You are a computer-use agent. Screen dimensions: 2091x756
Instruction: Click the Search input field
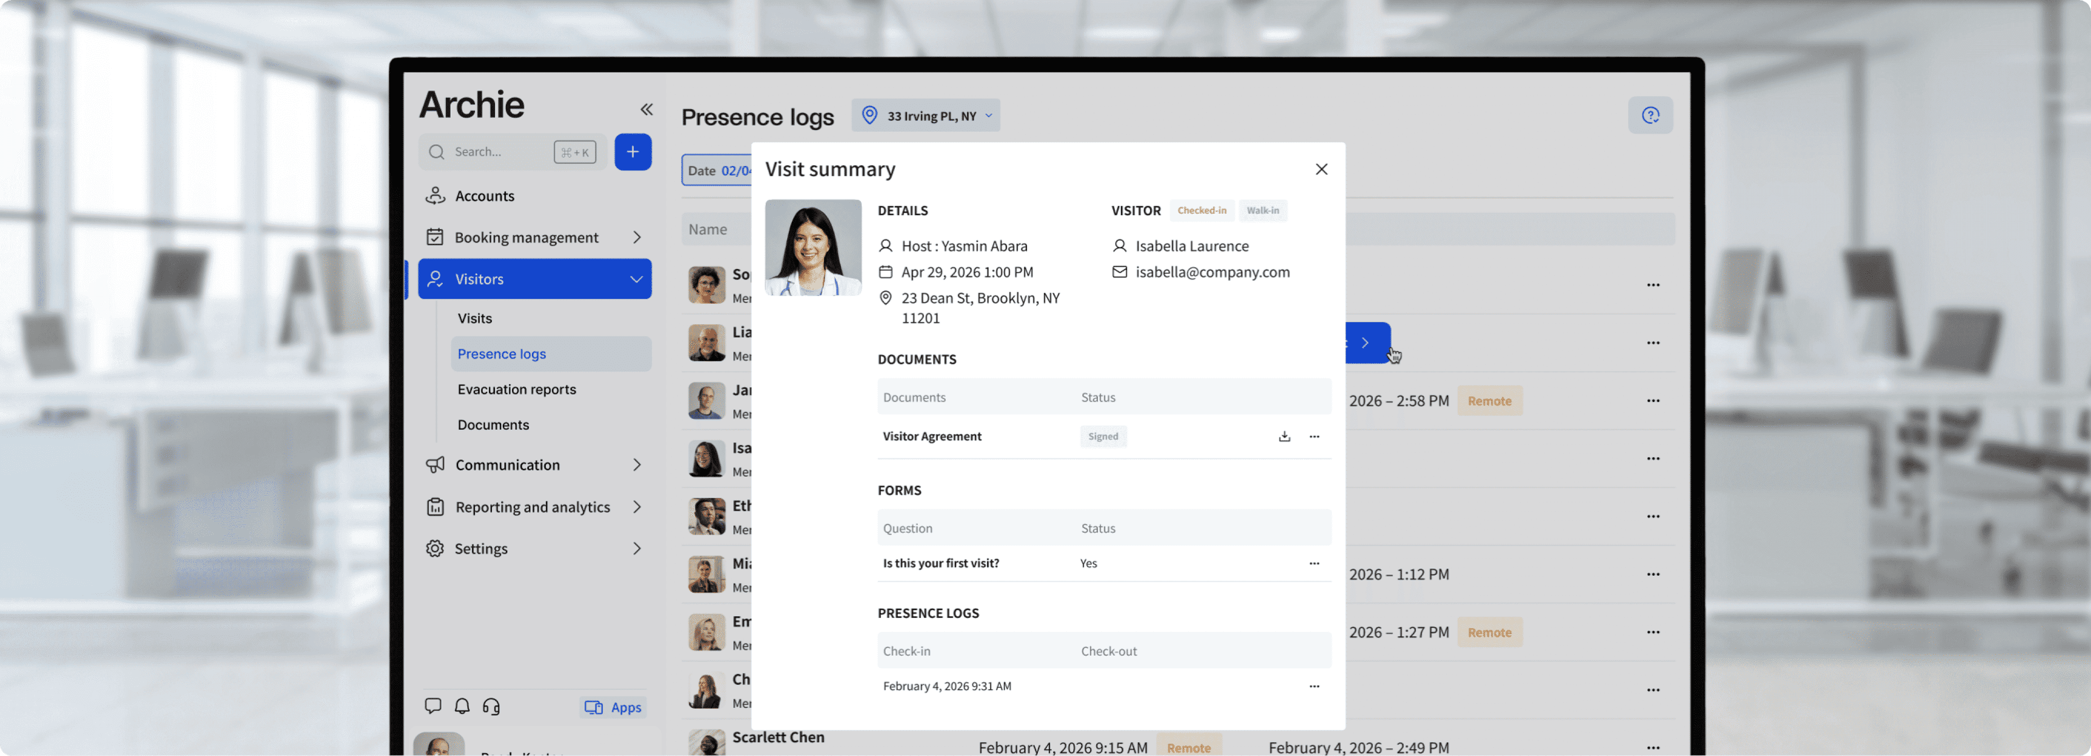pos(499,152)
